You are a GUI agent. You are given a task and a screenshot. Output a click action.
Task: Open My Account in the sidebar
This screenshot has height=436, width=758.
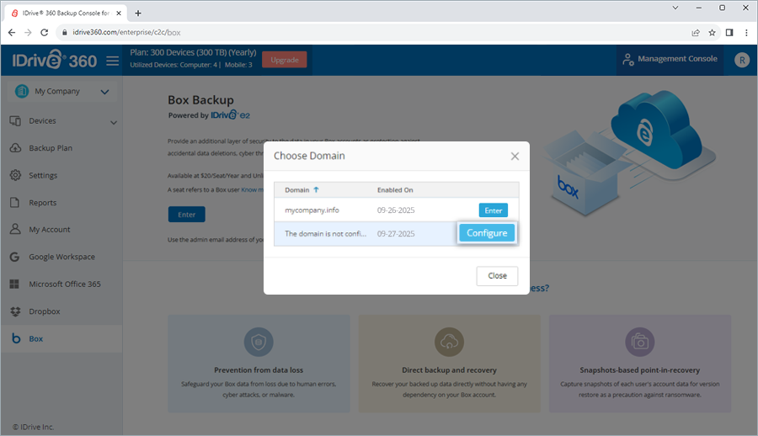tap(50, 230)
